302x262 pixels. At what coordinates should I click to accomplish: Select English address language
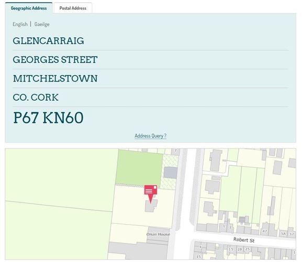pyautogui.click(x=20, y=24)
